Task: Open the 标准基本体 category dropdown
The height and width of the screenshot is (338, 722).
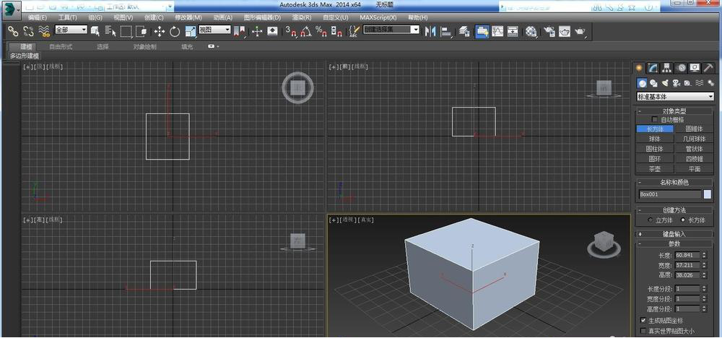Action: (x=674, y=97)
